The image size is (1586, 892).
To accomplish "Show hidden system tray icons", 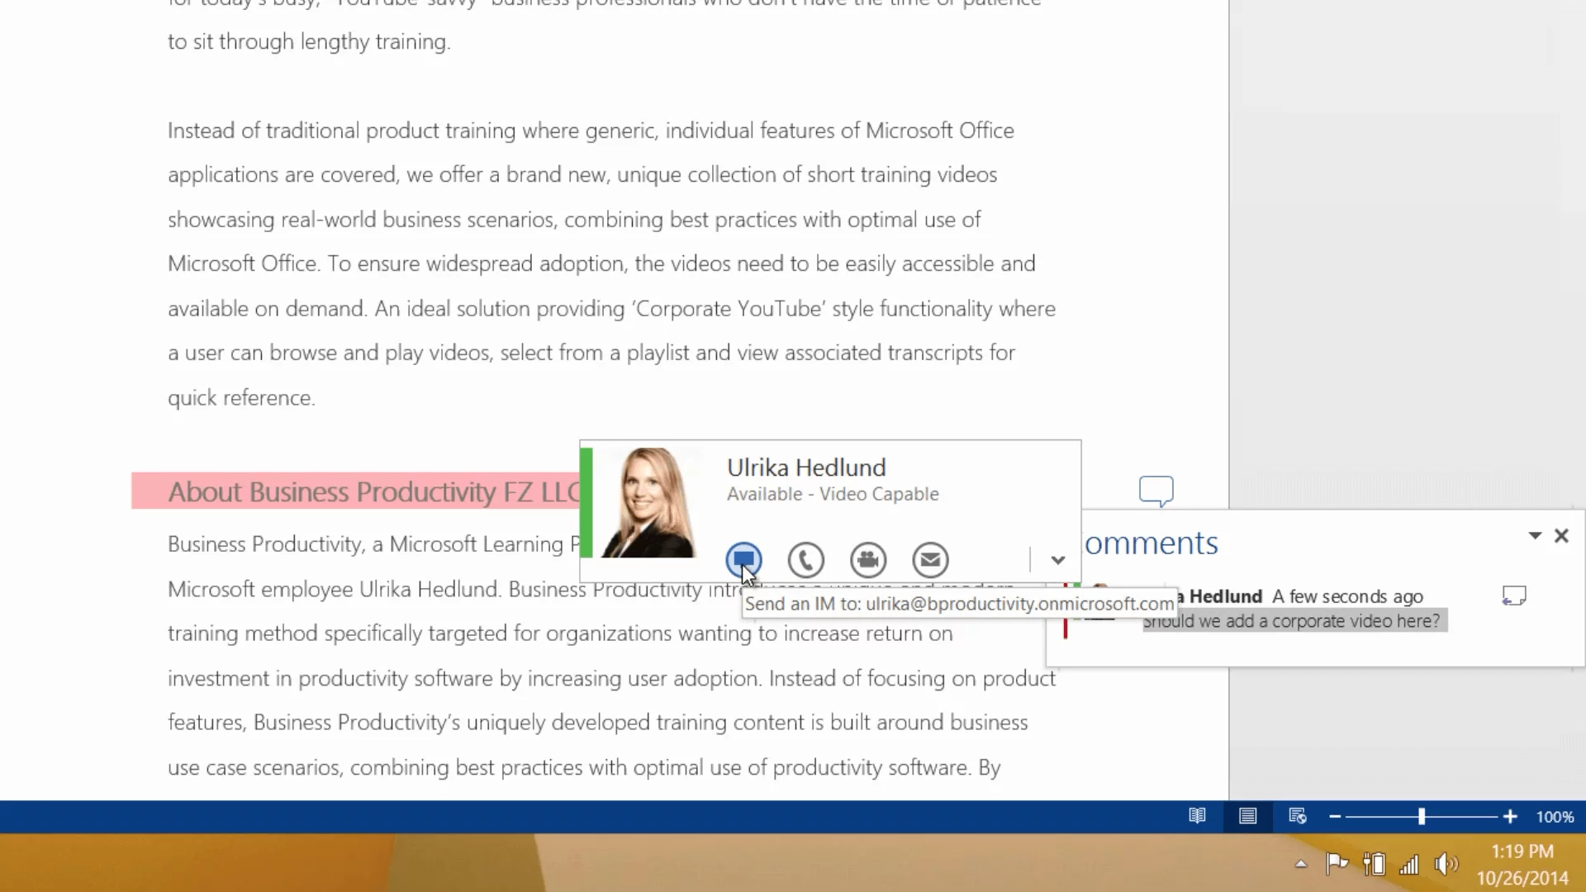I will 1301,864.
